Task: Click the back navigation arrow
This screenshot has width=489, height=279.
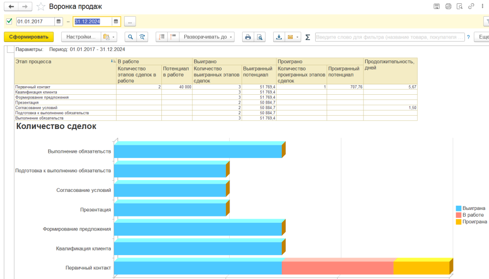Action: 11,7
